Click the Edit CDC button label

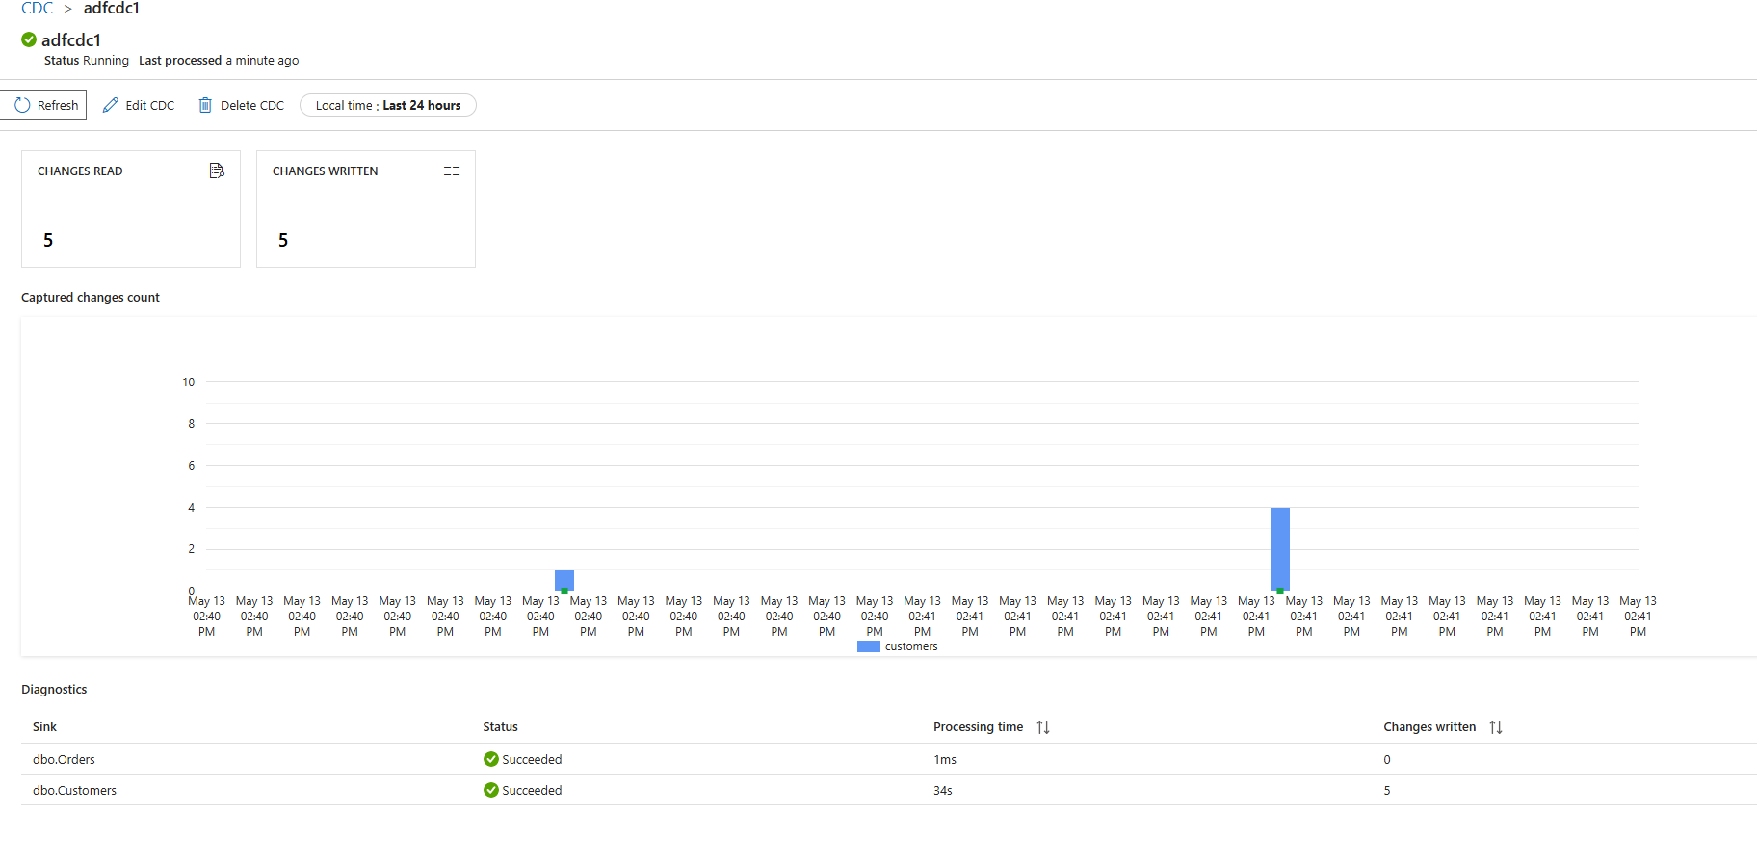150,104
